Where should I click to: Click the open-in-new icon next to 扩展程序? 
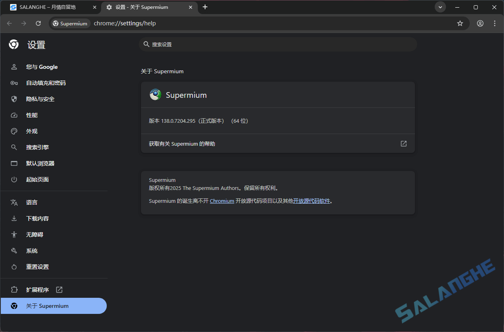click(59, 289)
